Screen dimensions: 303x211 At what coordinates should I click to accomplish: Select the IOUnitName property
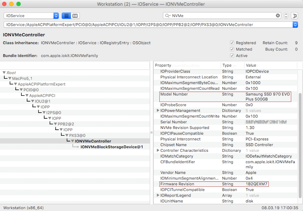225,201
